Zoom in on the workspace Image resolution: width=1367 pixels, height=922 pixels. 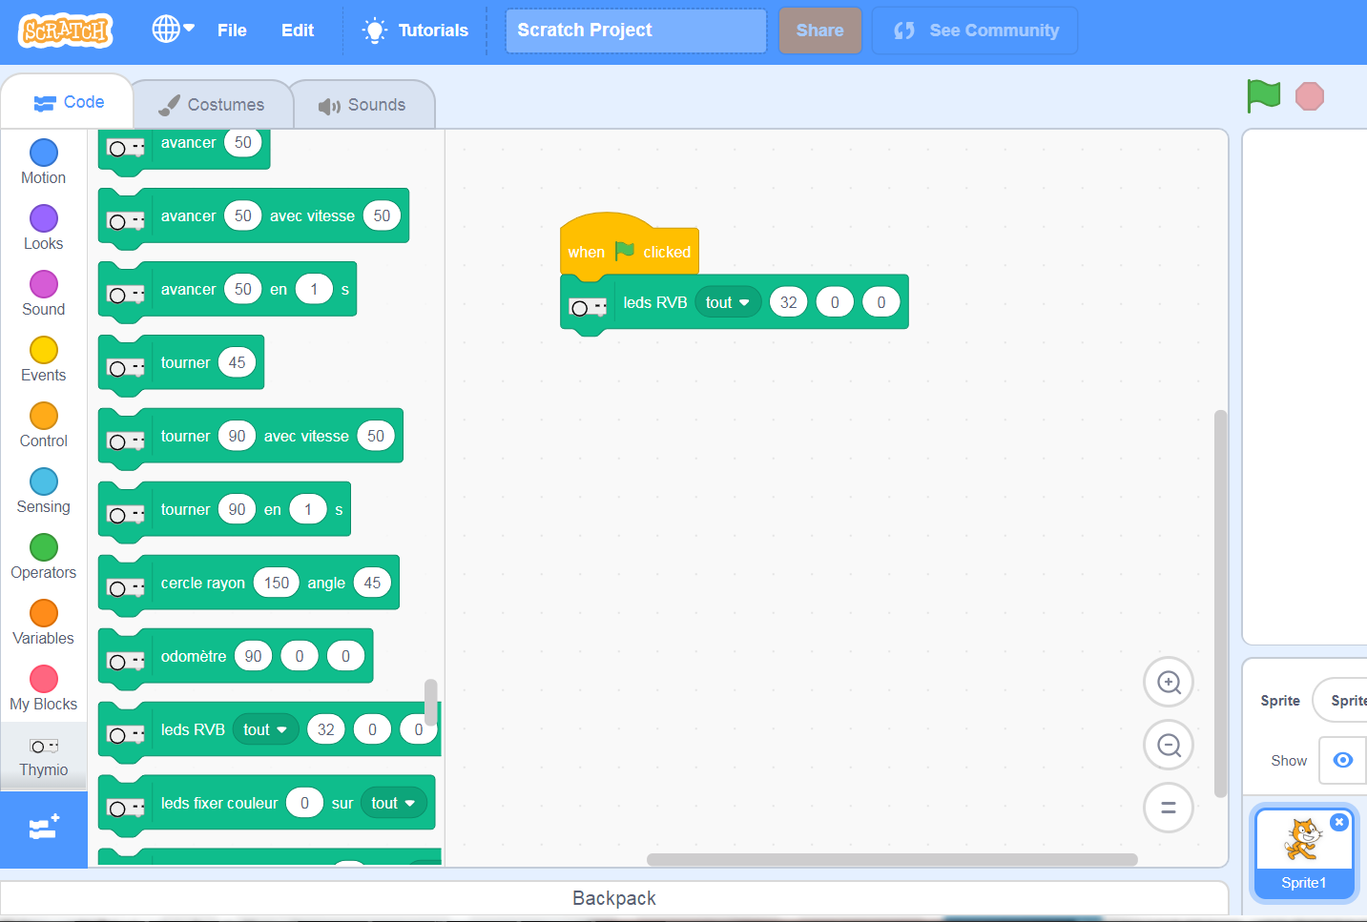click(x=1169, y=682)
